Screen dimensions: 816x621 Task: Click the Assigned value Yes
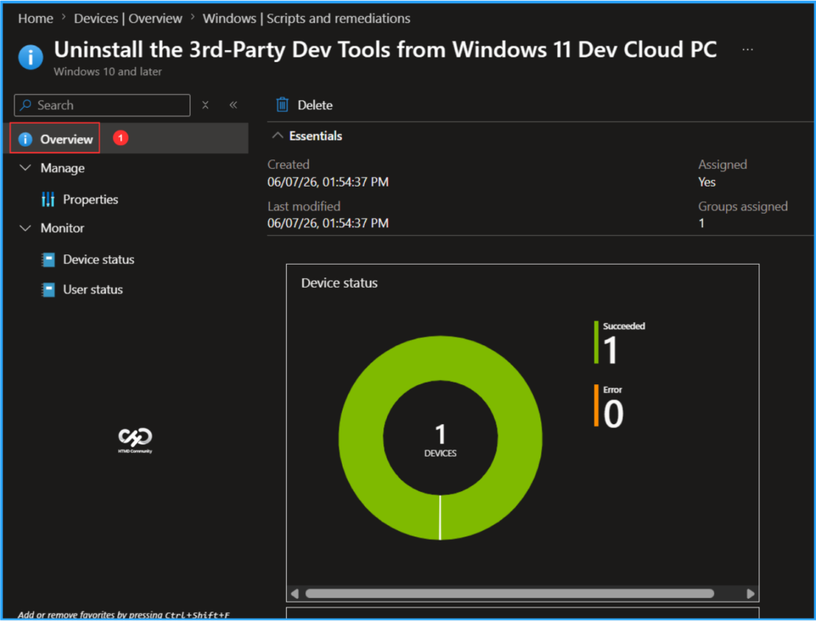[x=707, y=182]
